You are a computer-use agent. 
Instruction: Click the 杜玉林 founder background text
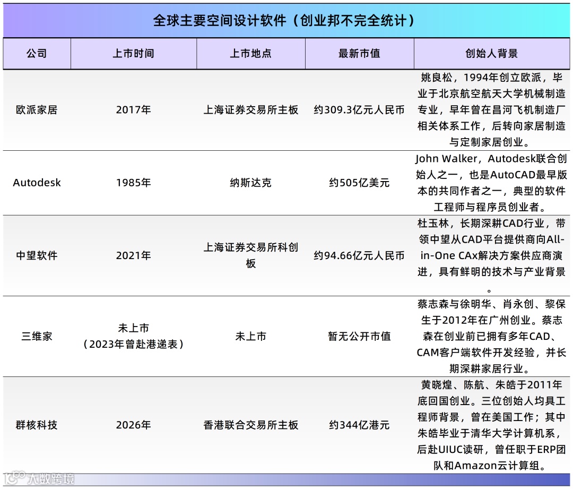[x=491, y=255]
